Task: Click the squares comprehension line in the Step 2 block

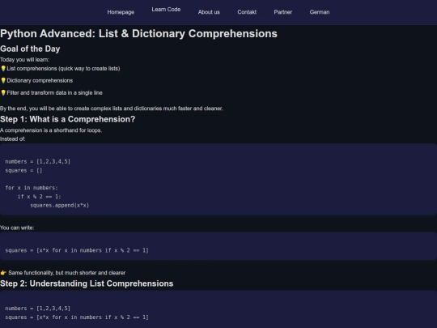Action: 77,317
